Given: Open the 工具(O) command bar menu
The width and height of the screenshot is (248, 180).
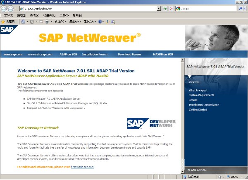Looking at the screenshot, I should click(x=90, y=22).
